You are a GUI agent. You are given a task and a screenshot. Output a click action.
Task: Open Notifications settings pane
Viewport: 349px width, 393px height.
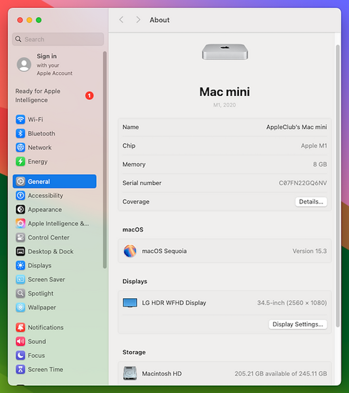55,327
